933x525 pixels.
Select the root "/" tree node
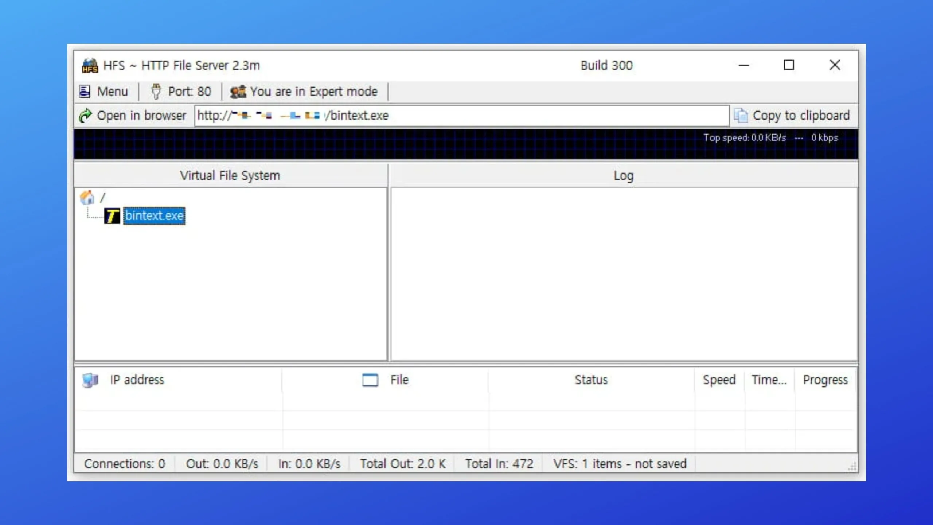click(x=103, y=197)
